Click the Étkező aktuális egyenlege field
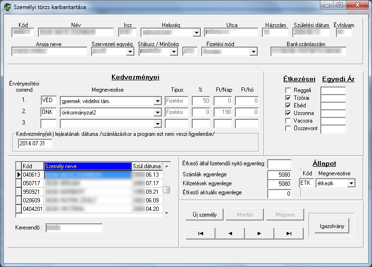The image size is (372, 267). 279,194
